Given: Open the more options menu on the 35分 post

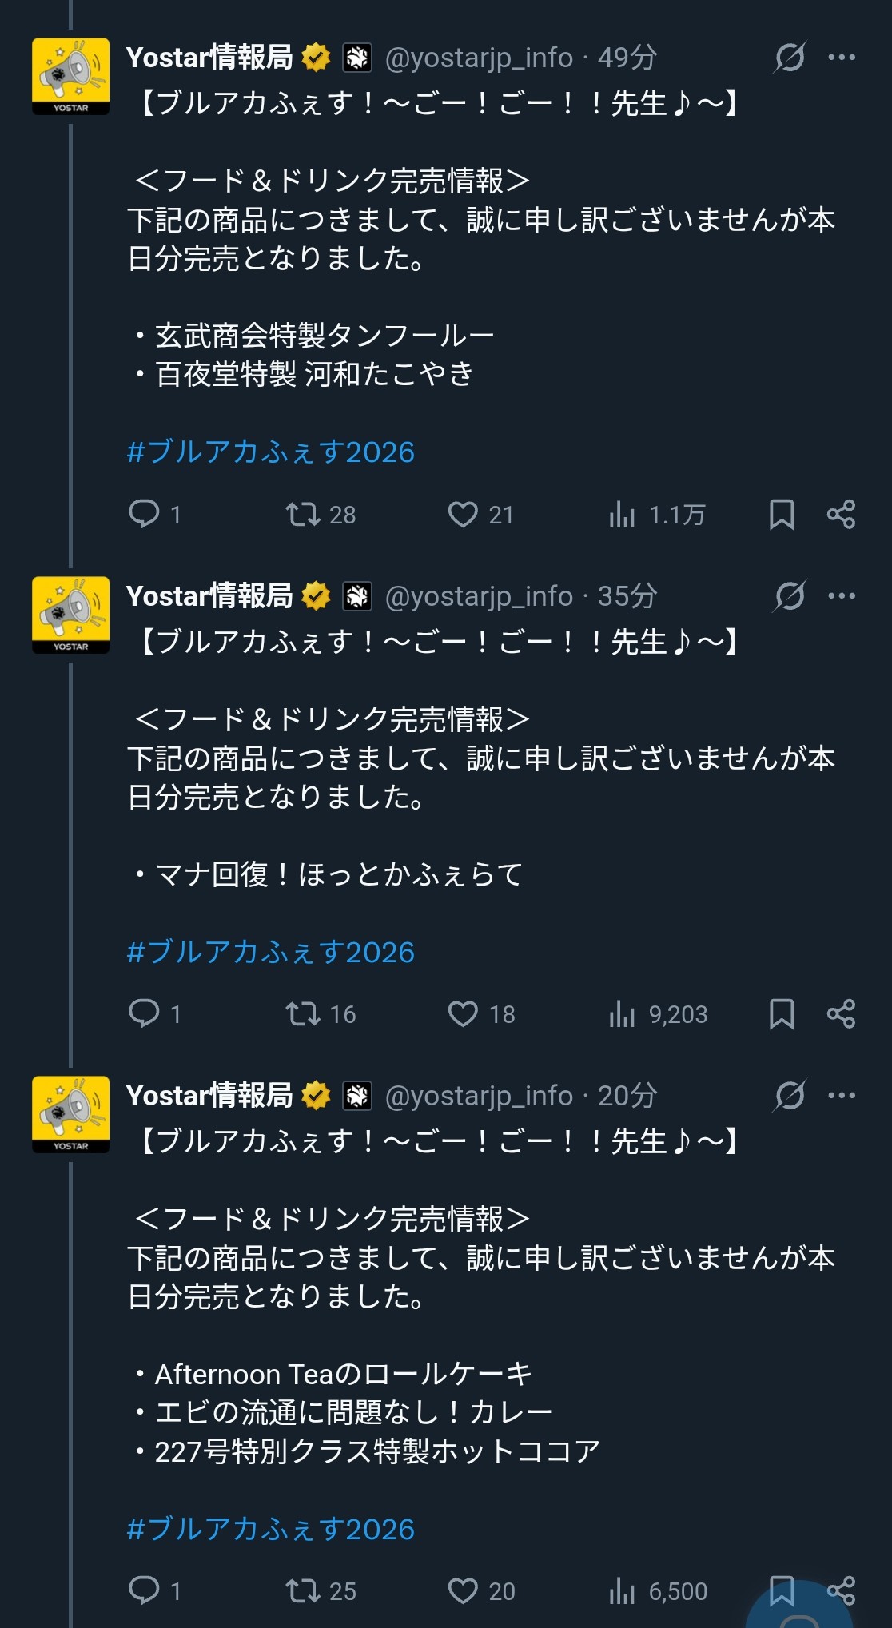Looking at the screenshot, I should click(x=842, y=596).
